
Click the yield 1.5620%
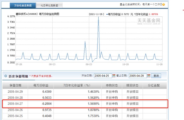point(93,98)
